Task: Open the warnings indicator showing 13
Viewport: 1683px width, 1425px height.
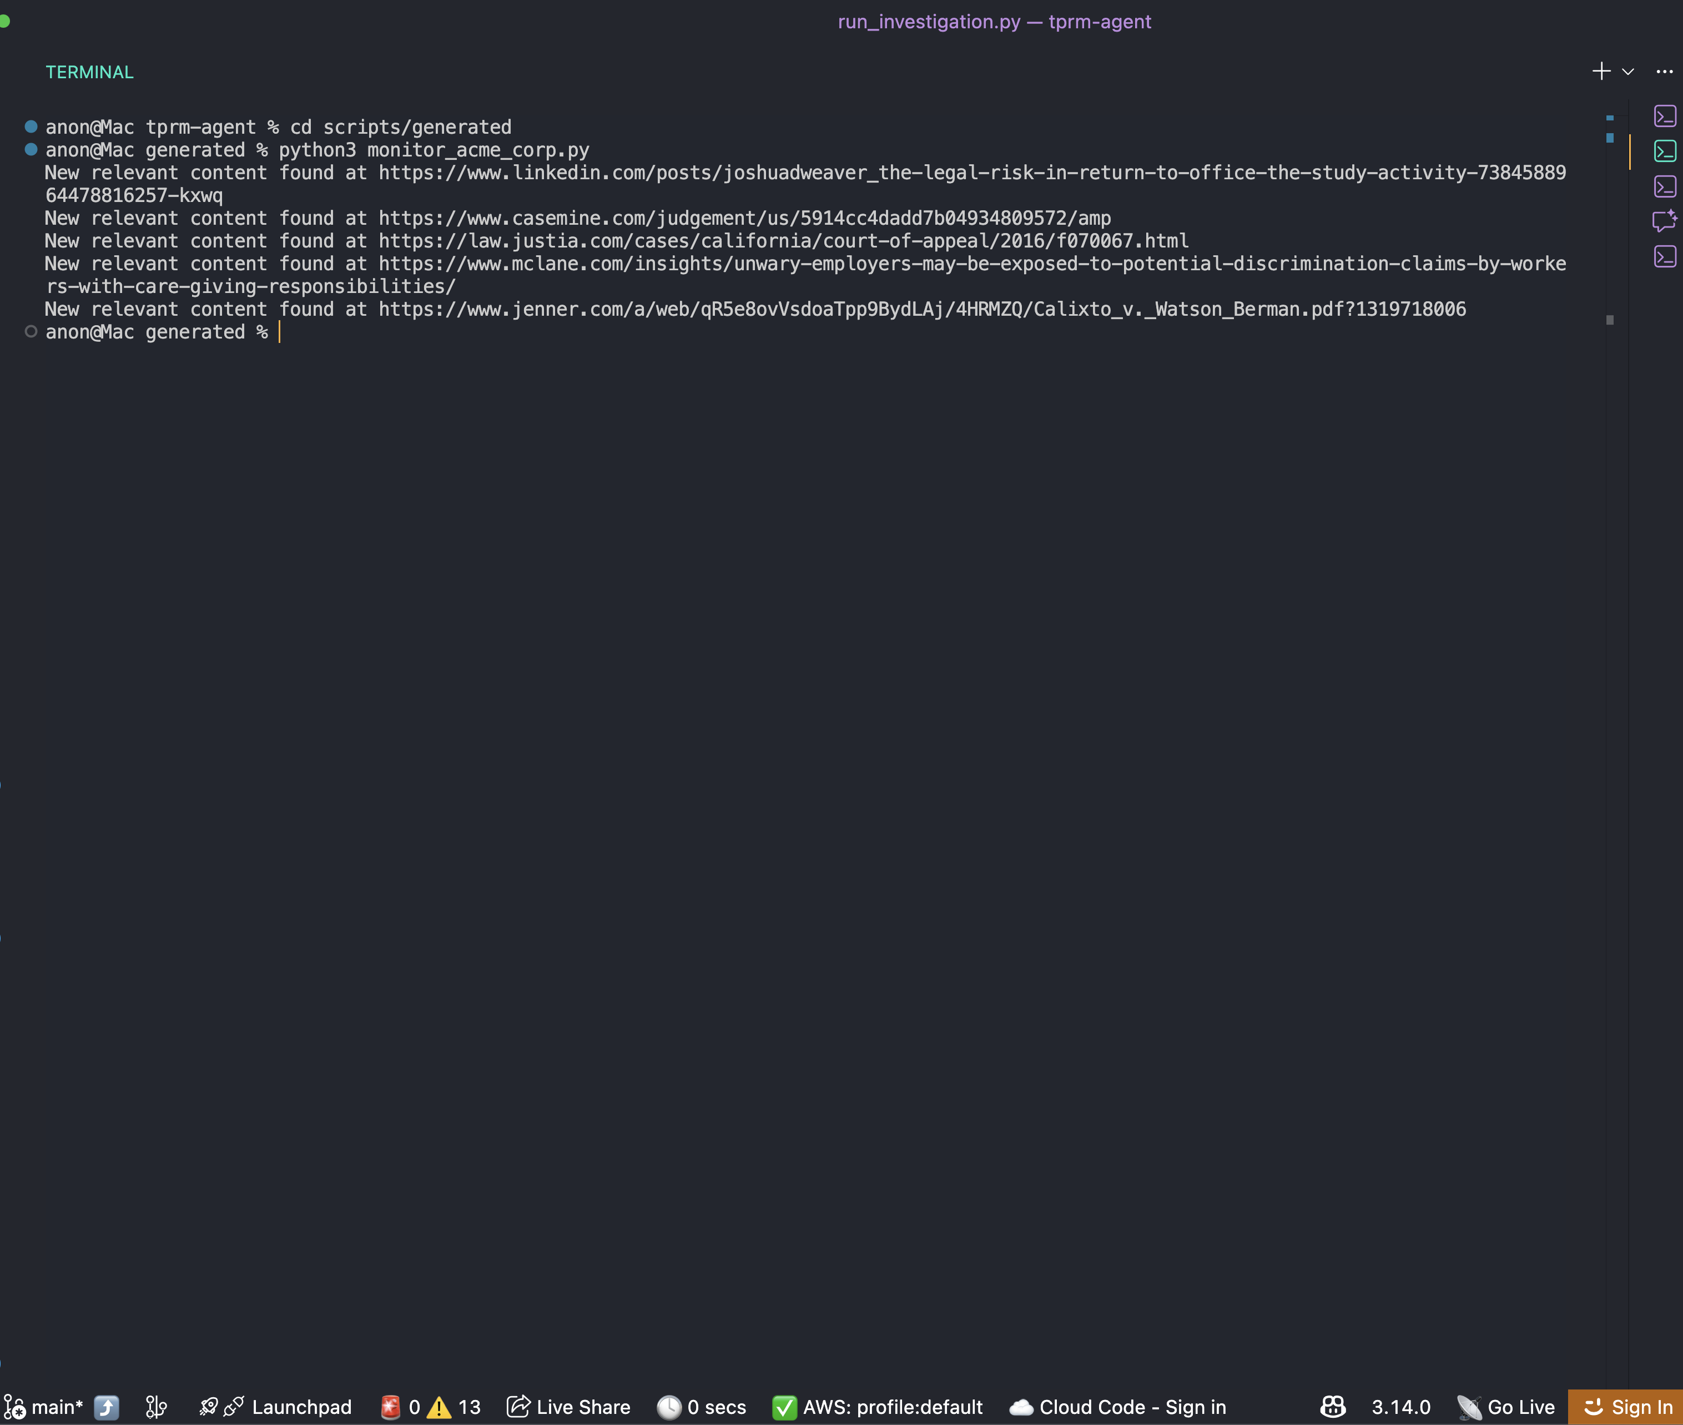Action: pos(456,1407)
